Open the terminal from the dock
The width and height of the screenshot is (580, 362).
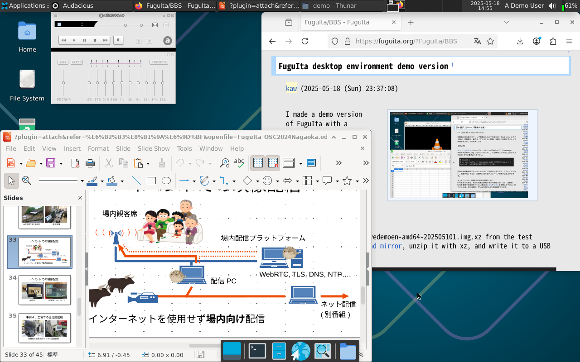pyautogui.click(x=257, y=351)
